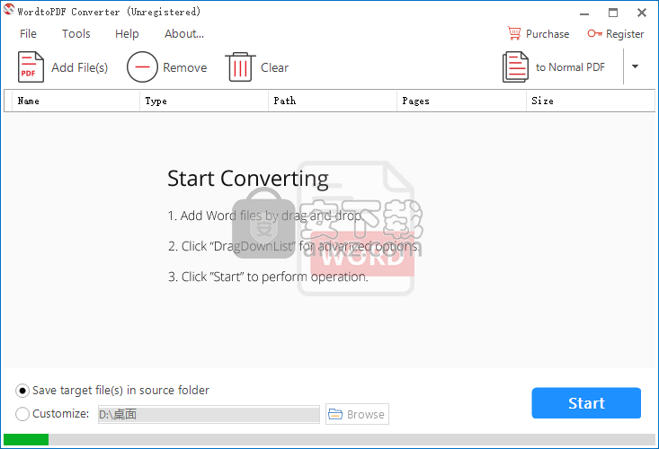The width and height of the screenshot is (659, 449).
Task: Sort by the Size column header
Action: tap(591, 101)
